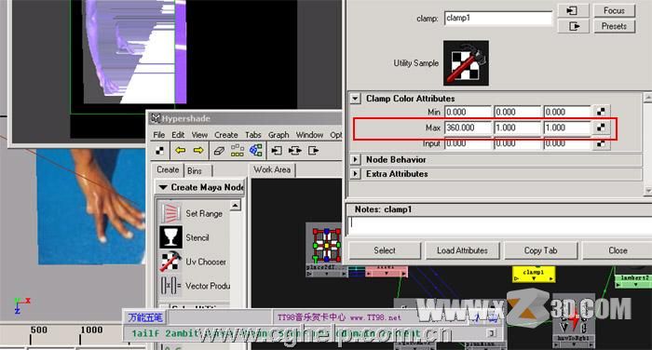Click the go to output connection icon below it
This screenshot has width=652, height=350.
click(x=573, y=27)
